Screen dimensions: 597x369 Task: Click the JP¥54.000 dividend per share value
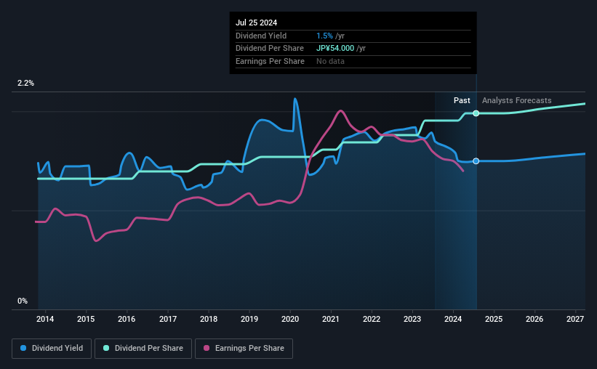[x=335, y=49]
